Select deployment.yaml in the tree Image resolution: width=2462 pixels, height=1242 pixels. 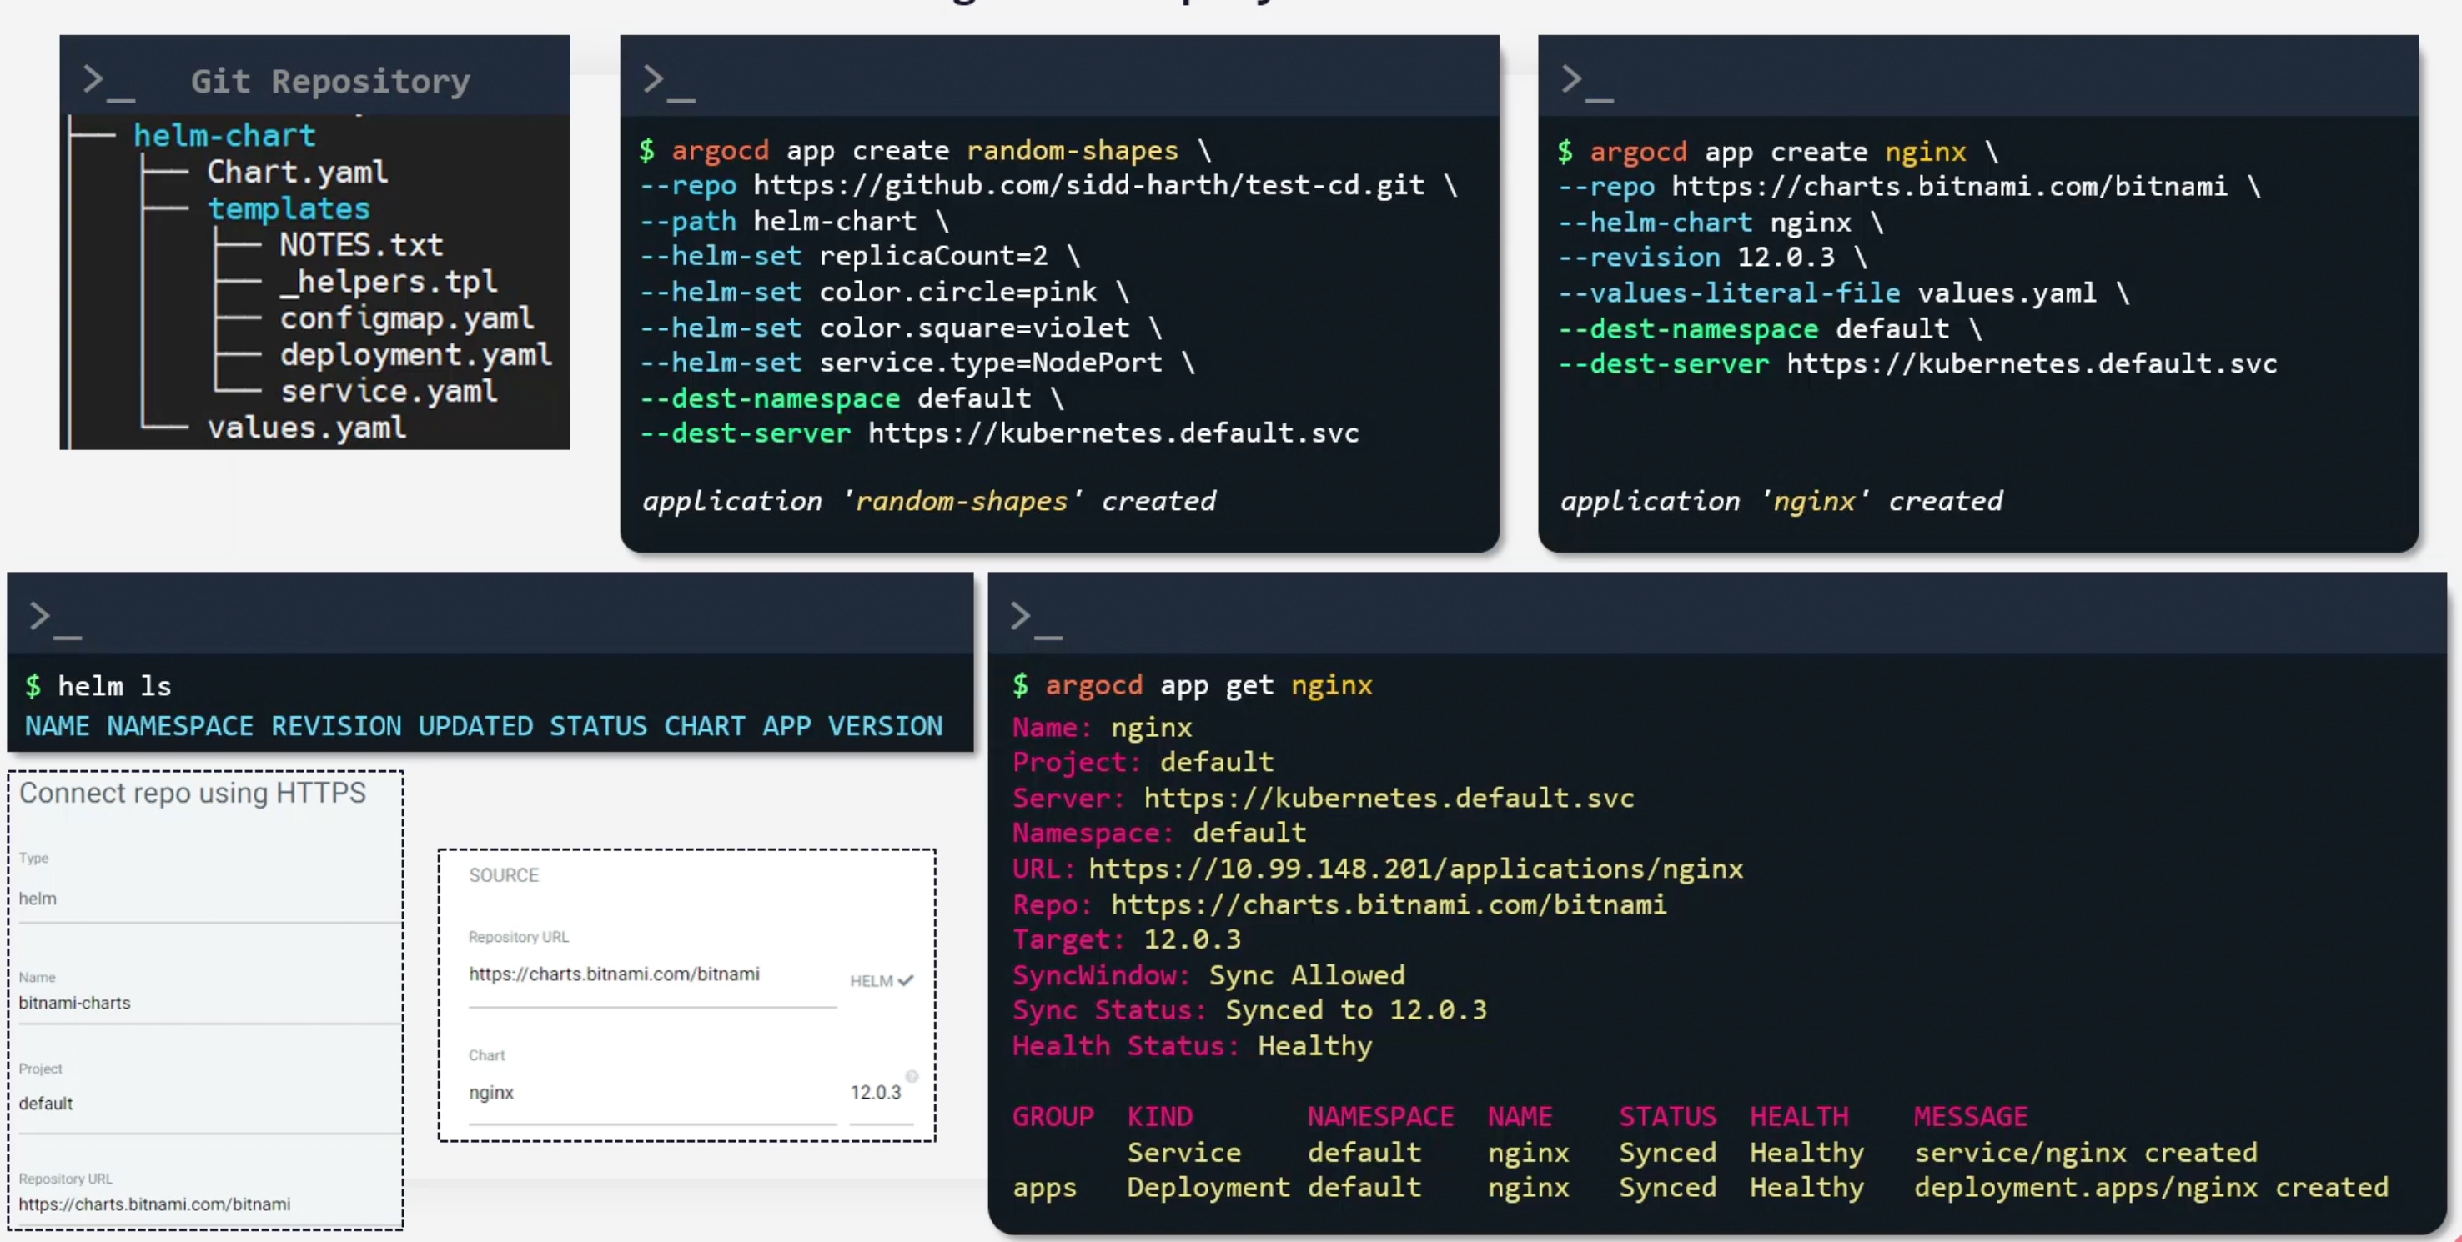point(415,354)
